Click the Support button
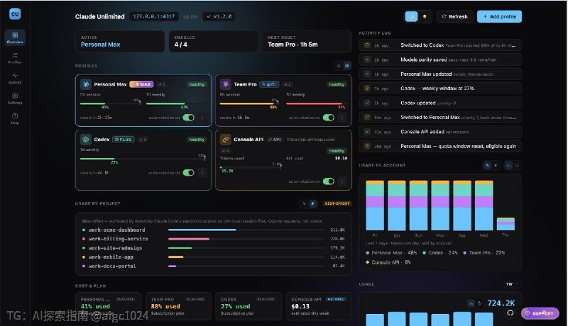Screen dimensions: 568x326 [x=540, y=313]
